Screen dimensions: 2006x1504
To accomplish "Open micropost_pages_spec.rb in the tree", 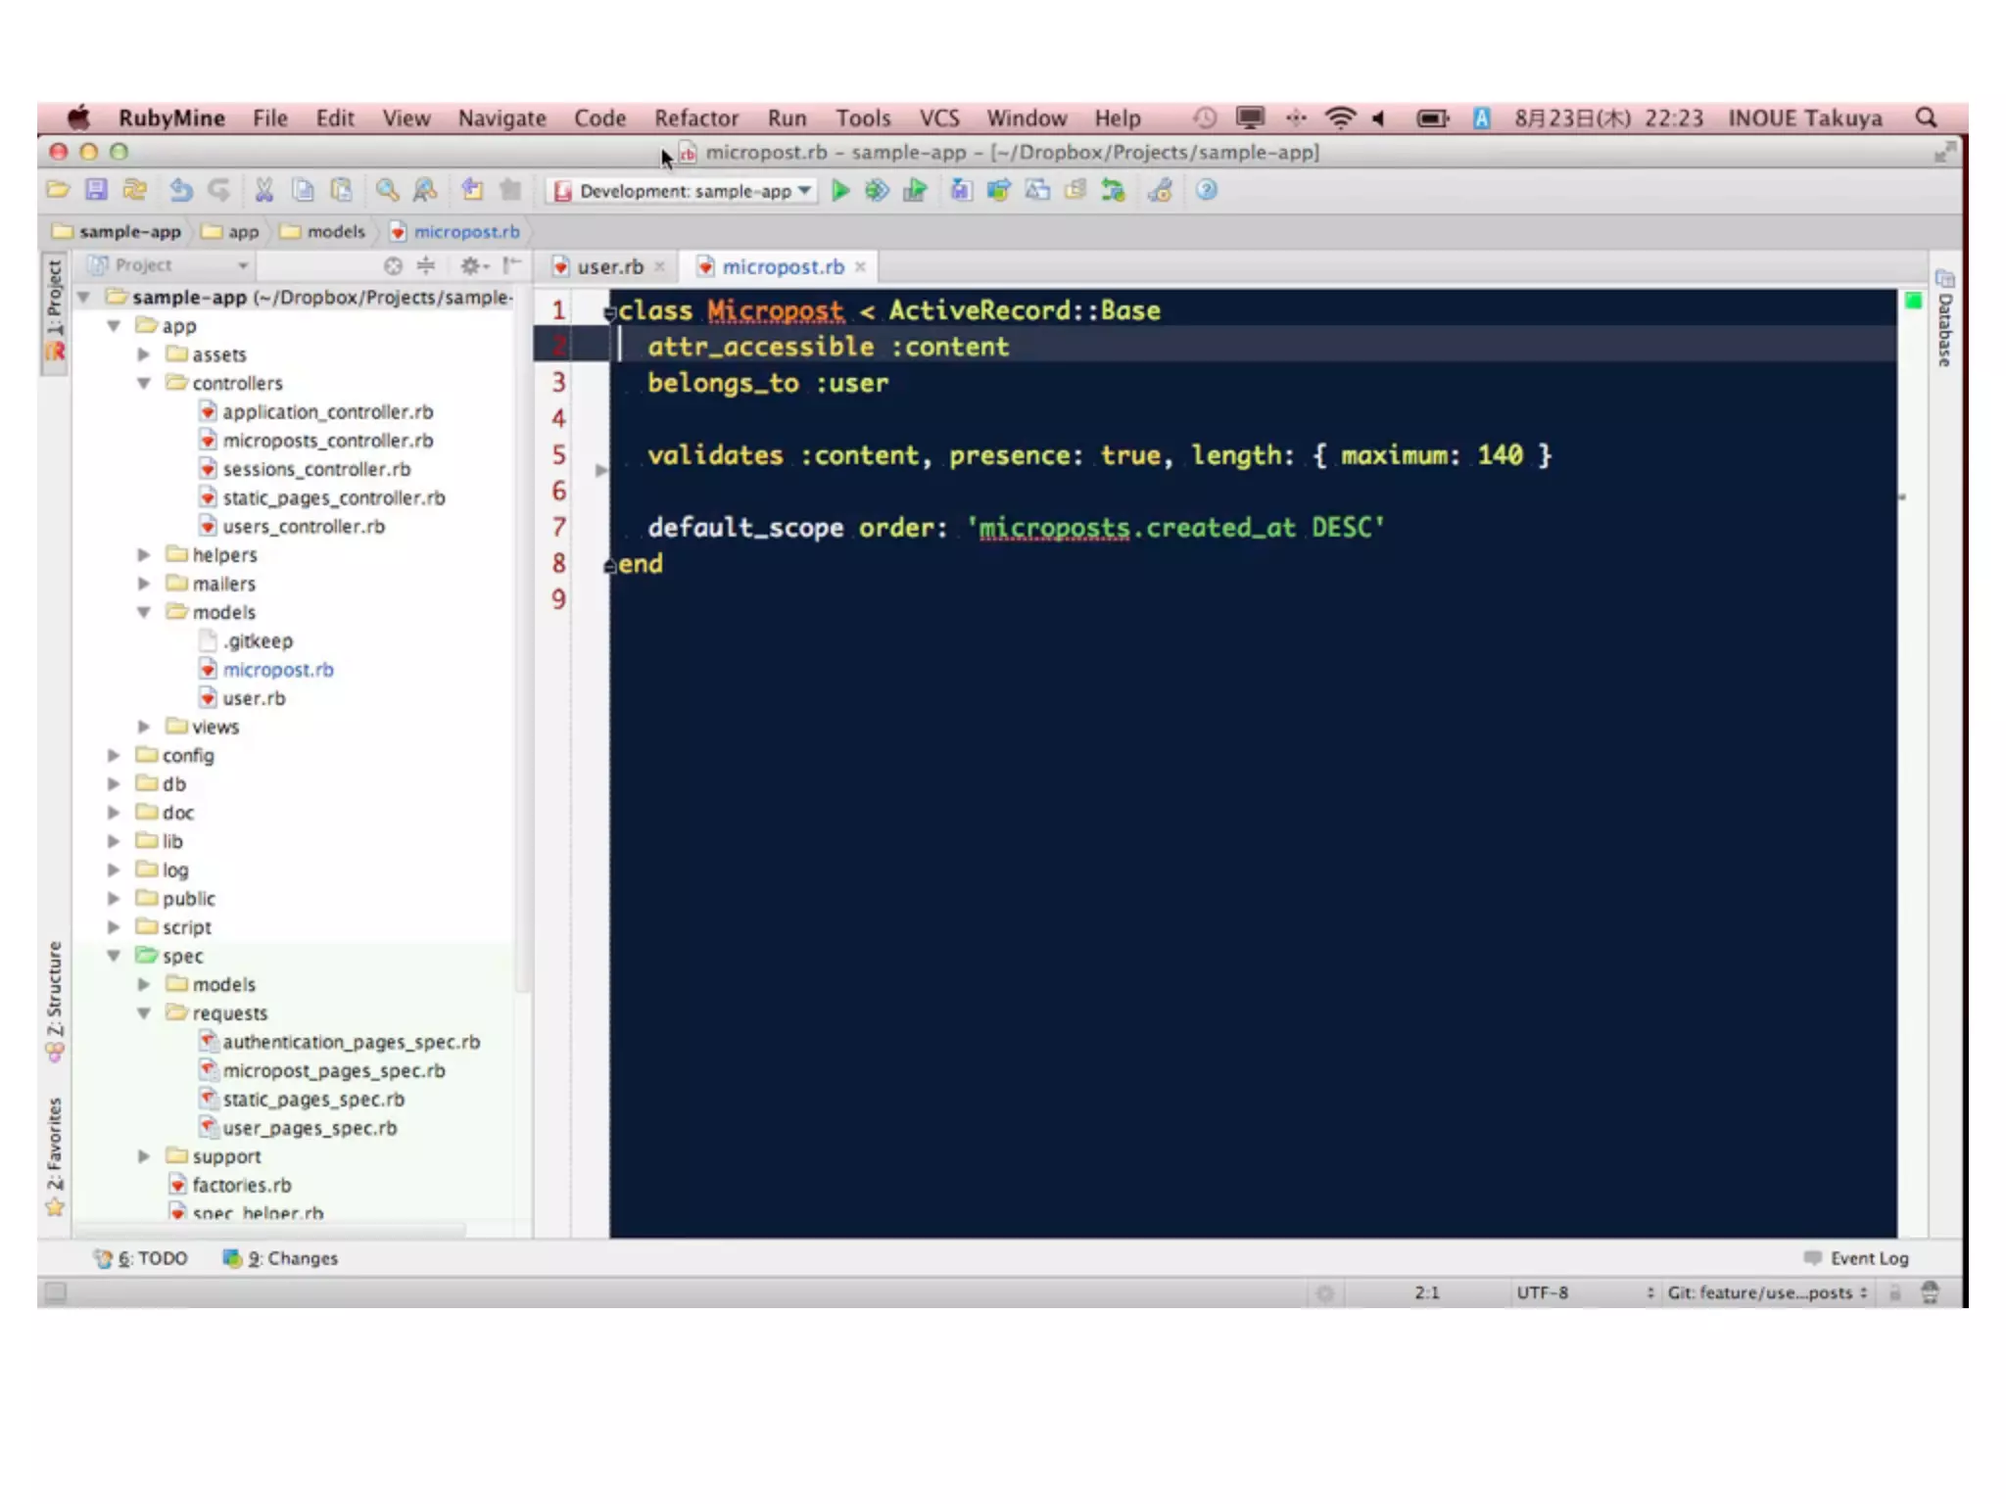I will pos(333,1070).
